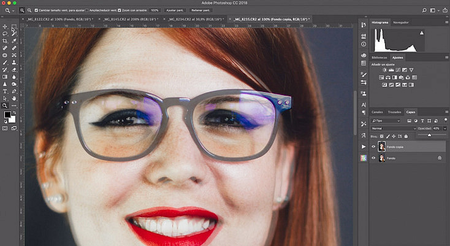Open the Info panel icon
450x246 pixels.
(x=364, y=44)
